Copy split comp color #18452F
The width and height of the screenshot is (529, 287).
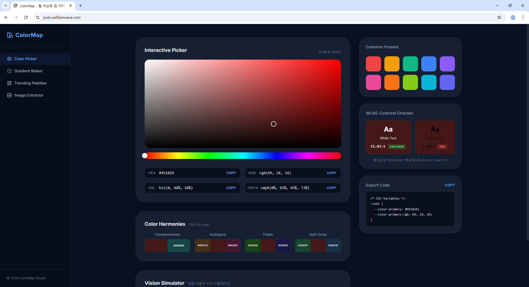point(303,246)
